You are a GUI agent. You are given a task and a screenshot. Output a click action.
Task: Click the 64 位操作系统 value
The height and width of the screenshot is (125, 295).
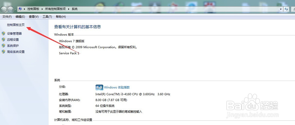coord(105,106)
